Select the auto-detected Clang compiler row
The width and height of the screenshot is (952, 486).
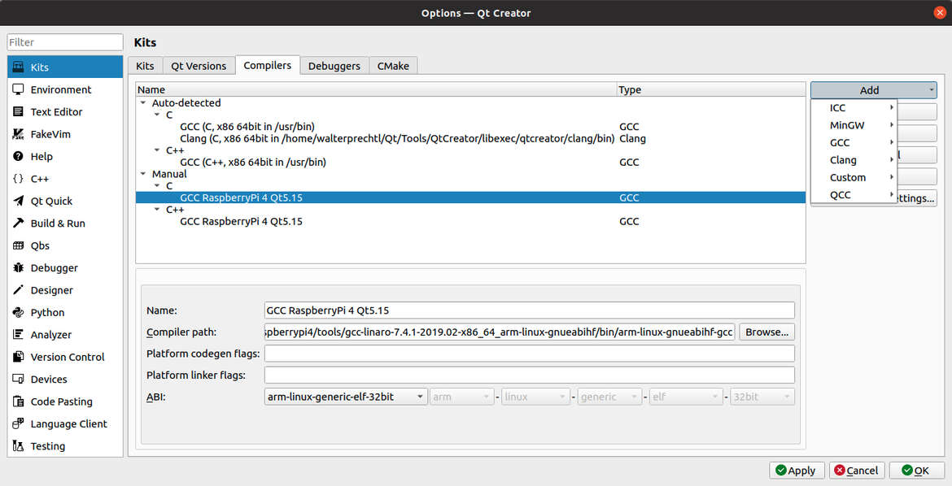point(470,138)
